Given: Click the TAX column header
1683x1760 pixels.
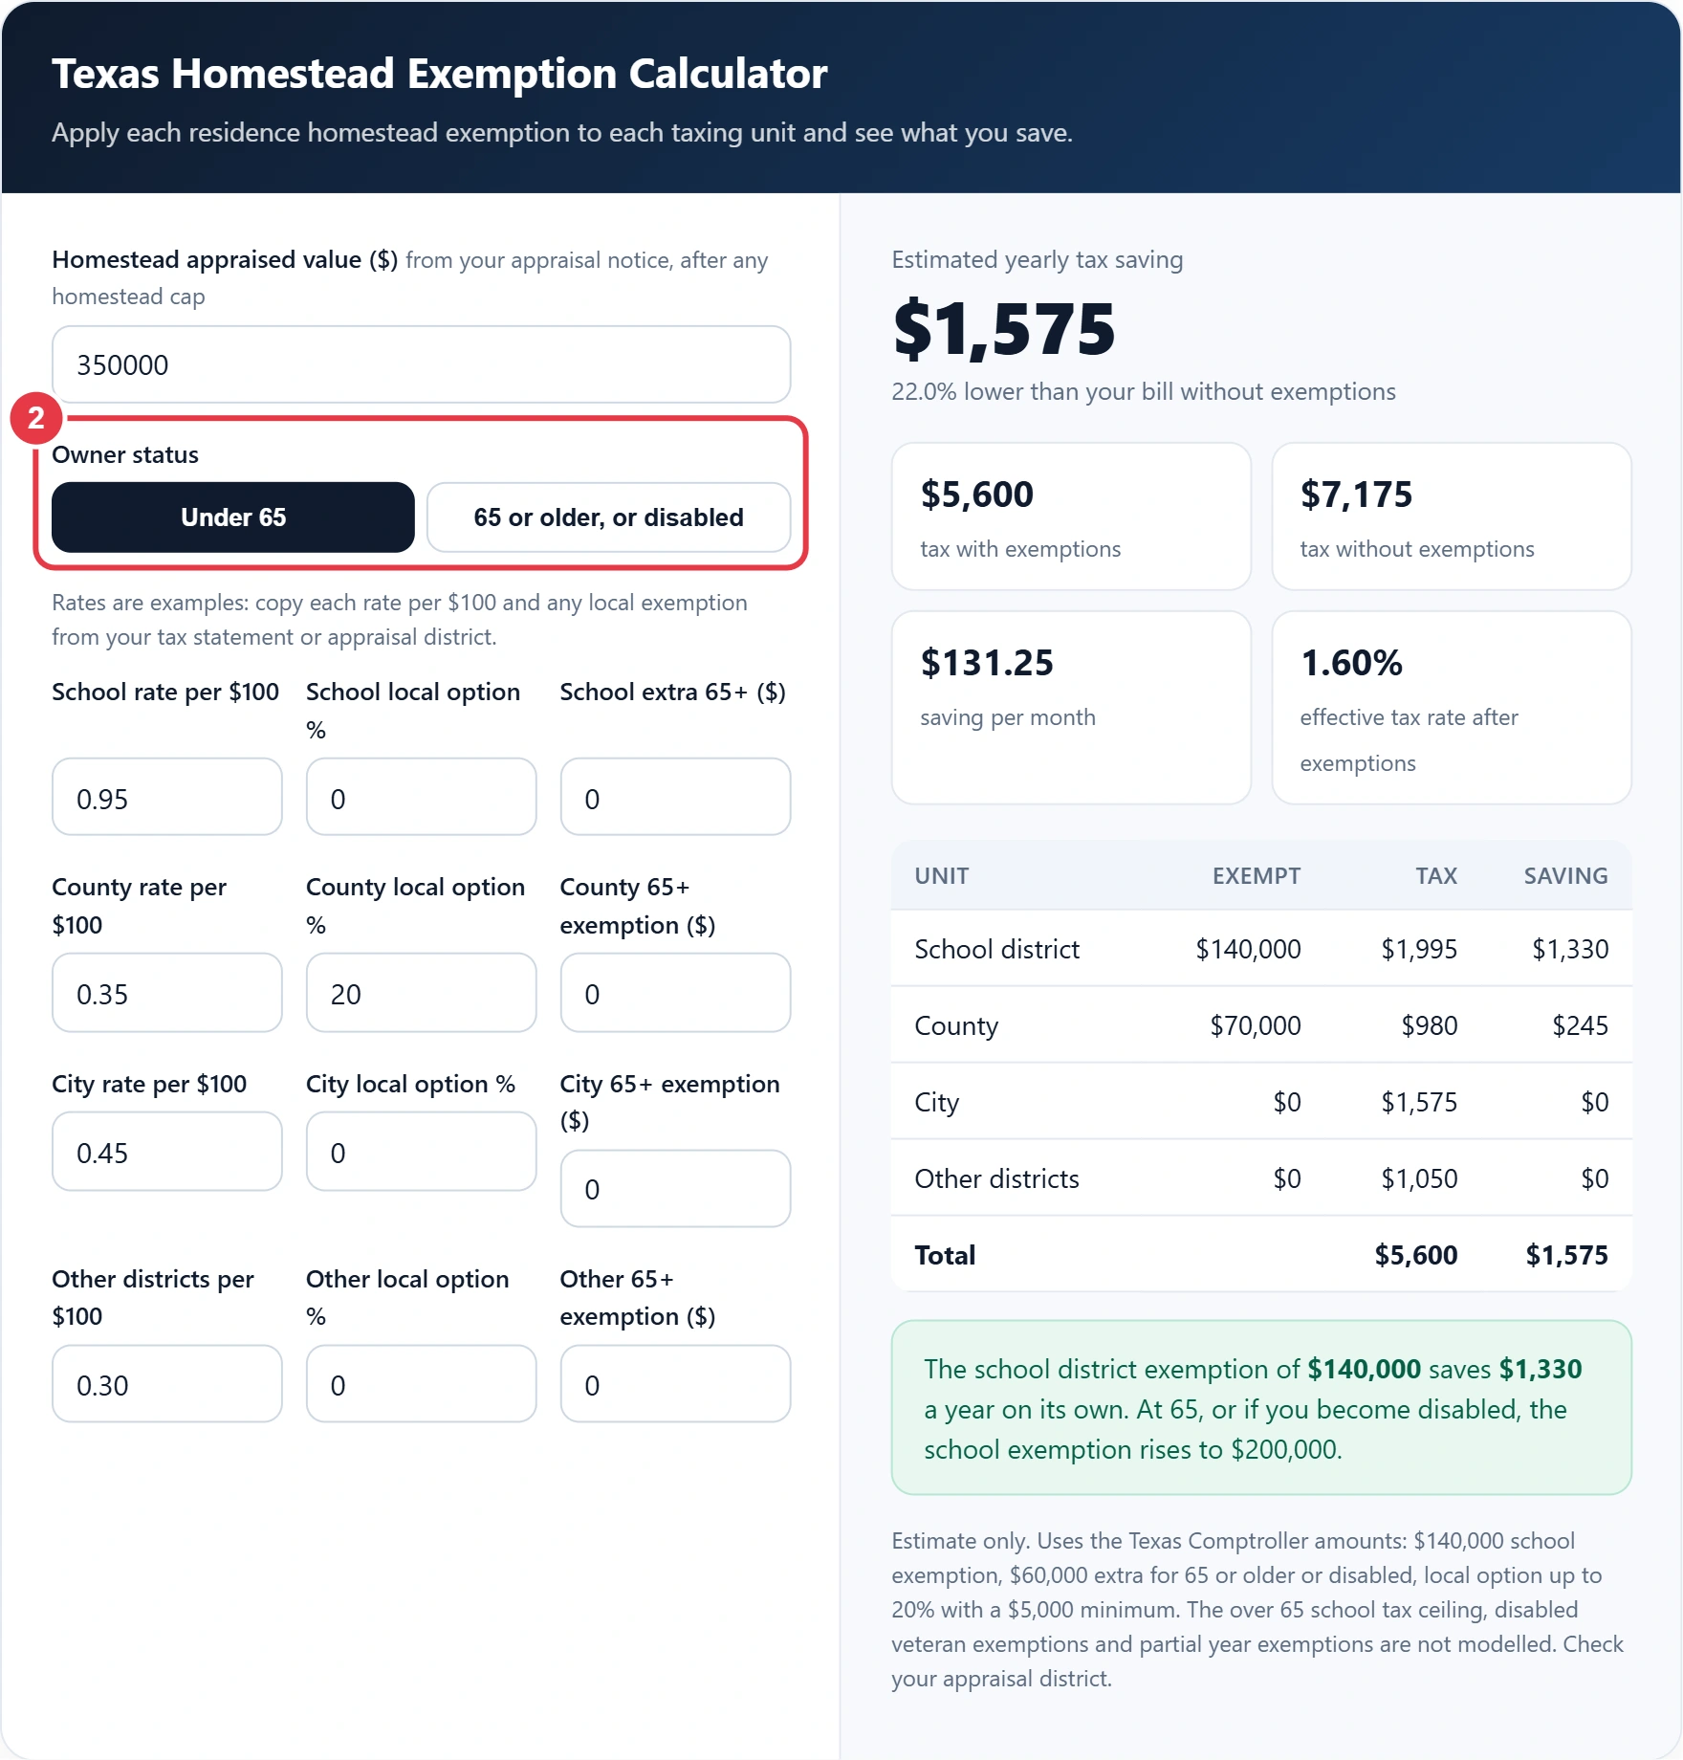Looking at the screenshot, I should click(x=1436, y=875).
